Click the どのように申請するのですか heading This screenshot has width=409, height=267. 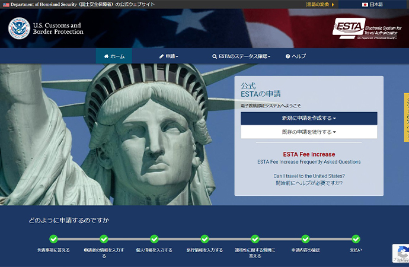pyautogui.click(x=69, y=220)
